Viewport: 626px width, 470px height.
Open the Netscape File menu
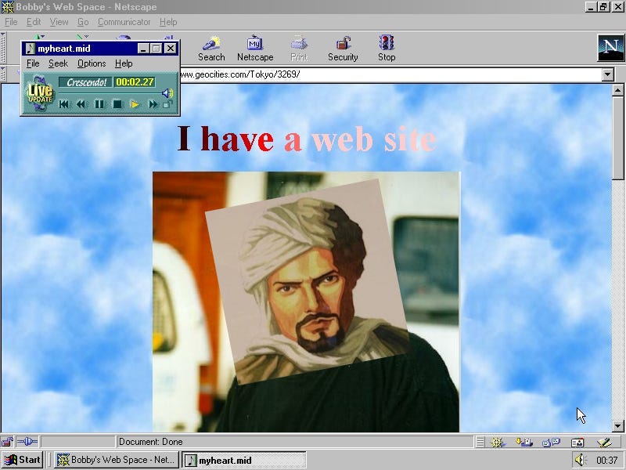click(11, 22)
